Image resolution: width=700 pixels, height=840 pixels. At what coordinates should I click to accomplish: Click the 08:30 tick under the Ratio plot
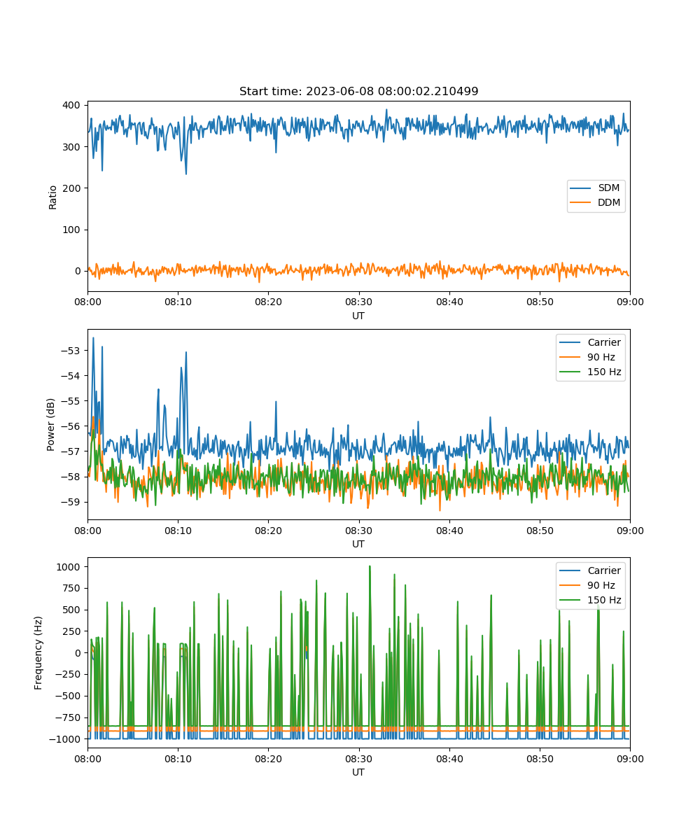(358, 302)
